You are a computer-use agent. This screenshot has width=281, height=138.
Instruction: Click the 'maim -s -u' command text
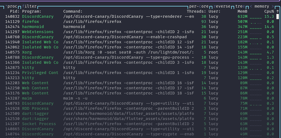pyautogui.click(x=75, y=98)
